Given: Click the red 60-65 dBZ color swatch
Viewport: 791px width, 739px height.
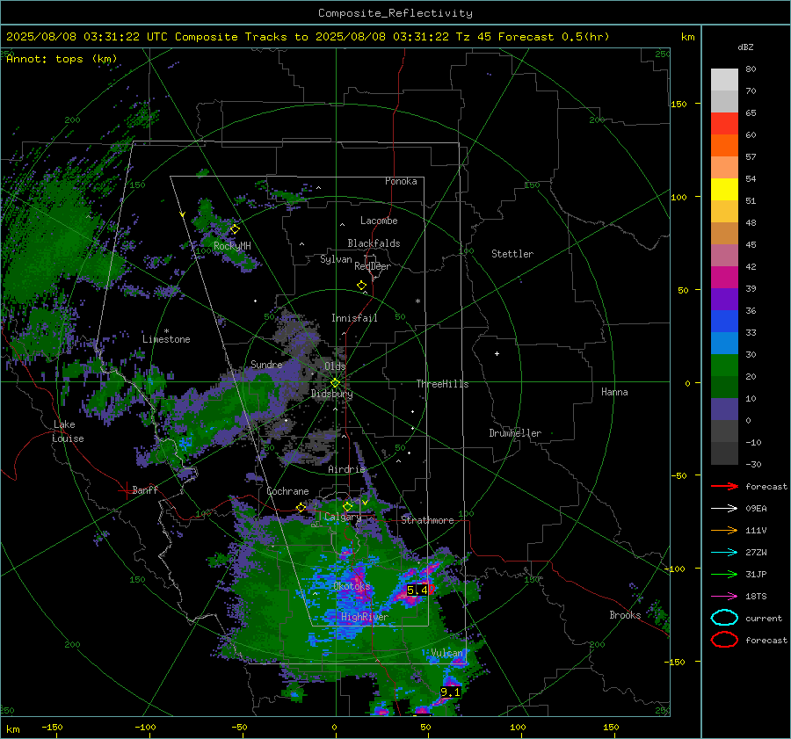Looking at the screenshot, I should pyautogui.click(x=724, y=124).
